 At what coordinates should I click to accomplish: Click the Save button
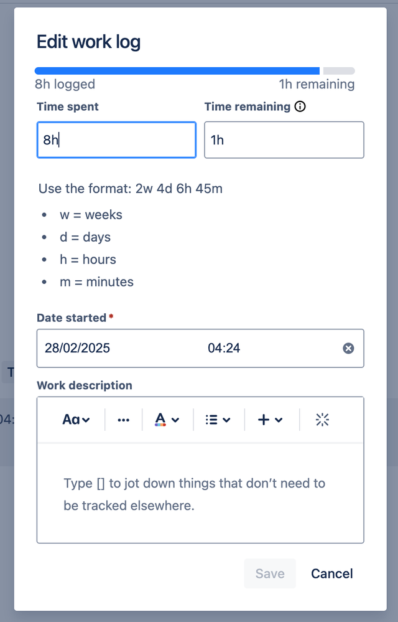(269, 573)
